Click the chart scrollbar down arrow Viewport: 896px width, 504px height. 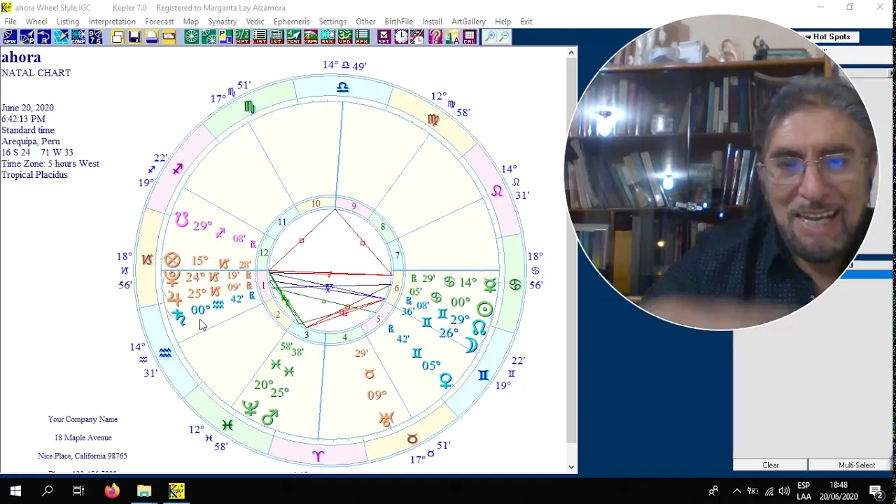point(572,467)
